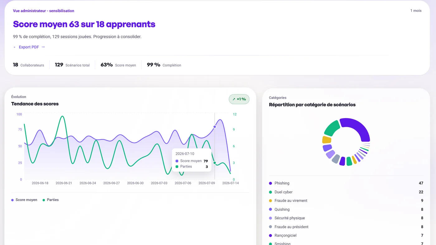Click the 99 % Complétion statistic
436x245 pixels.
(164, 65)
